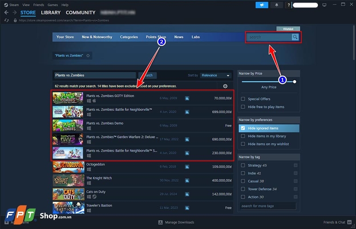This screenshot has width=356, height=229.
Task: Click platform icon for Plants vs. Zombies GOTY
Action: tap(89, 101)
